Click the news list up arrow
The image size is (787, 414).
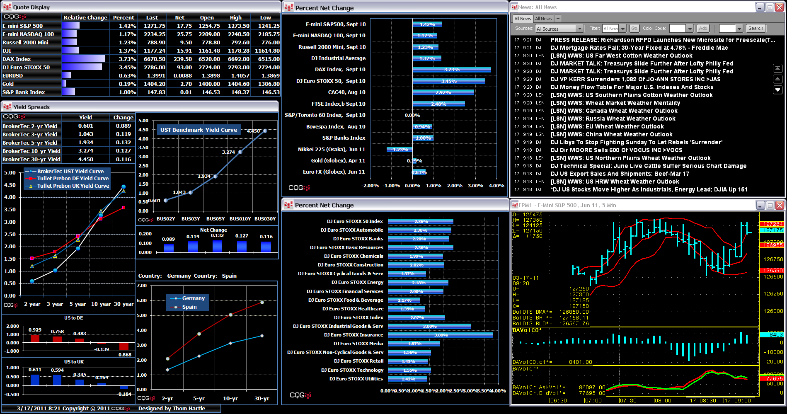click(x=778, y=79)
